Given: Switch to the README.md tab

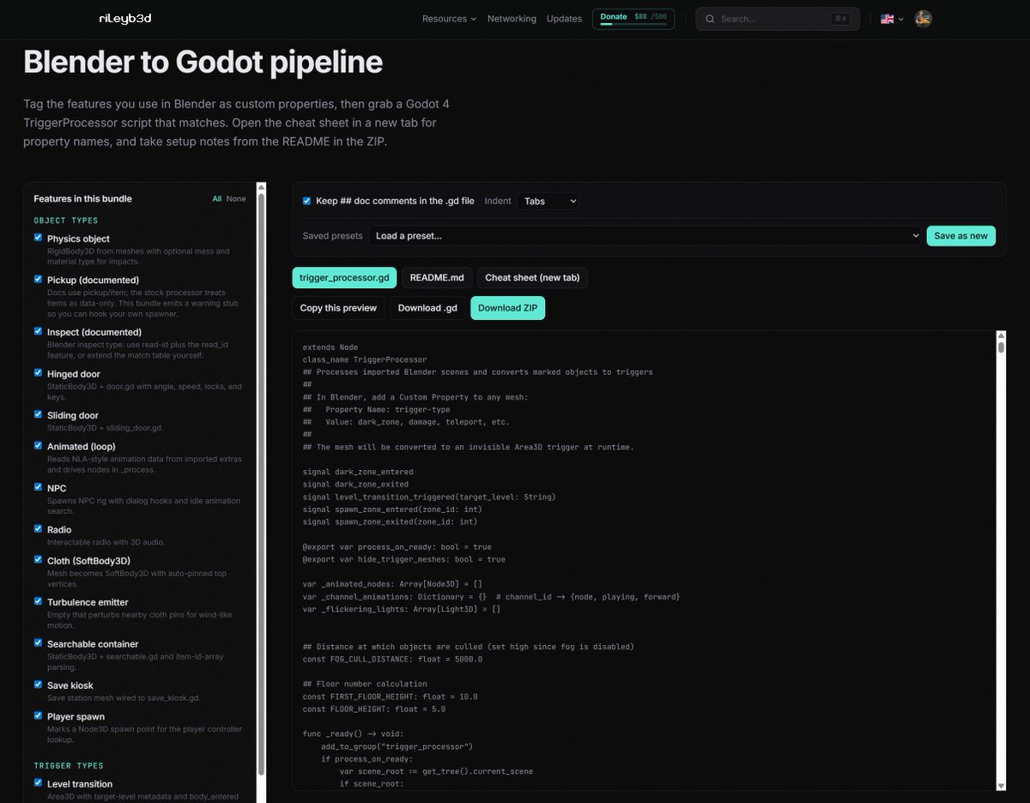Looking at the screenshot, I should (x=437, y=277).
